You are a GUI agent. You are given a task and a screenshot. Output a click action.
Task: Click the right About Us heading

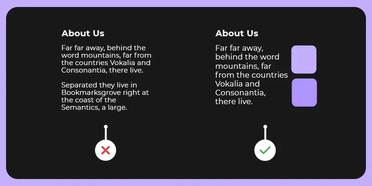[x=237, y=33]
